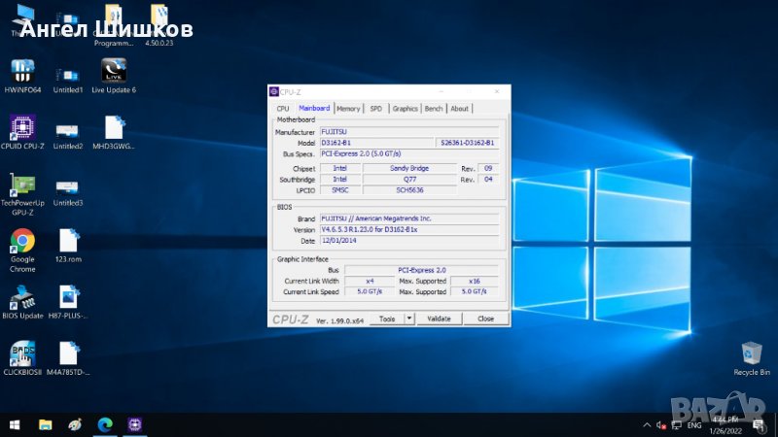The image size is (778, 437).
Task: Go to the Graphics tab
Action: coord(405,109)
